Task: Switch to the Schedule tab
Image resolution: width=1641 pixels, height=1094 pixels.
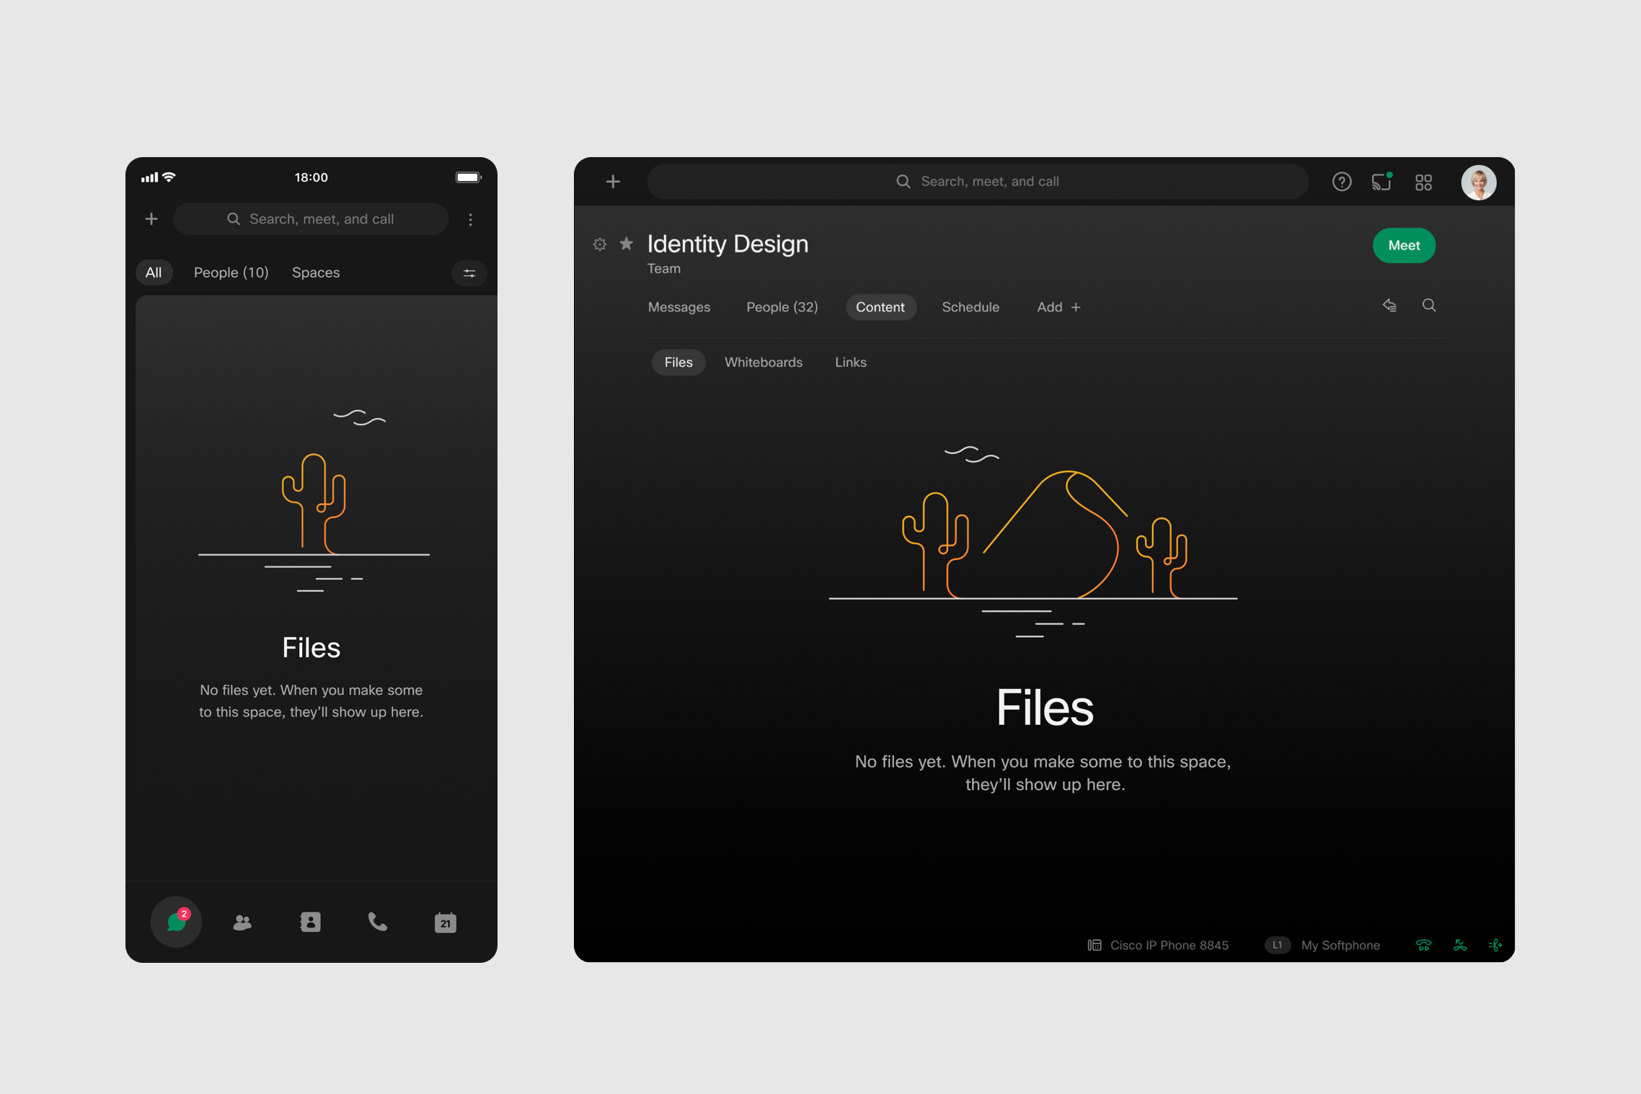Action: pyautogui.click(x=970, y=307)
